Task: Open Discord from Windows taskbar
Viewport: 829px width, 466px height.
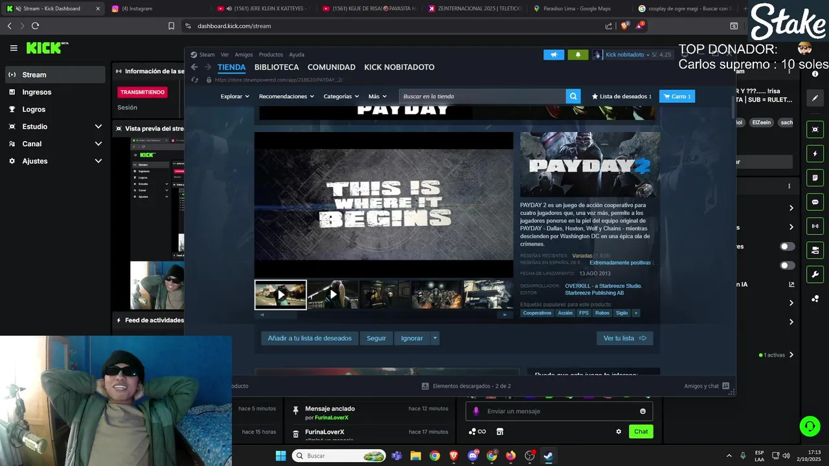Action: click(473, 456)
